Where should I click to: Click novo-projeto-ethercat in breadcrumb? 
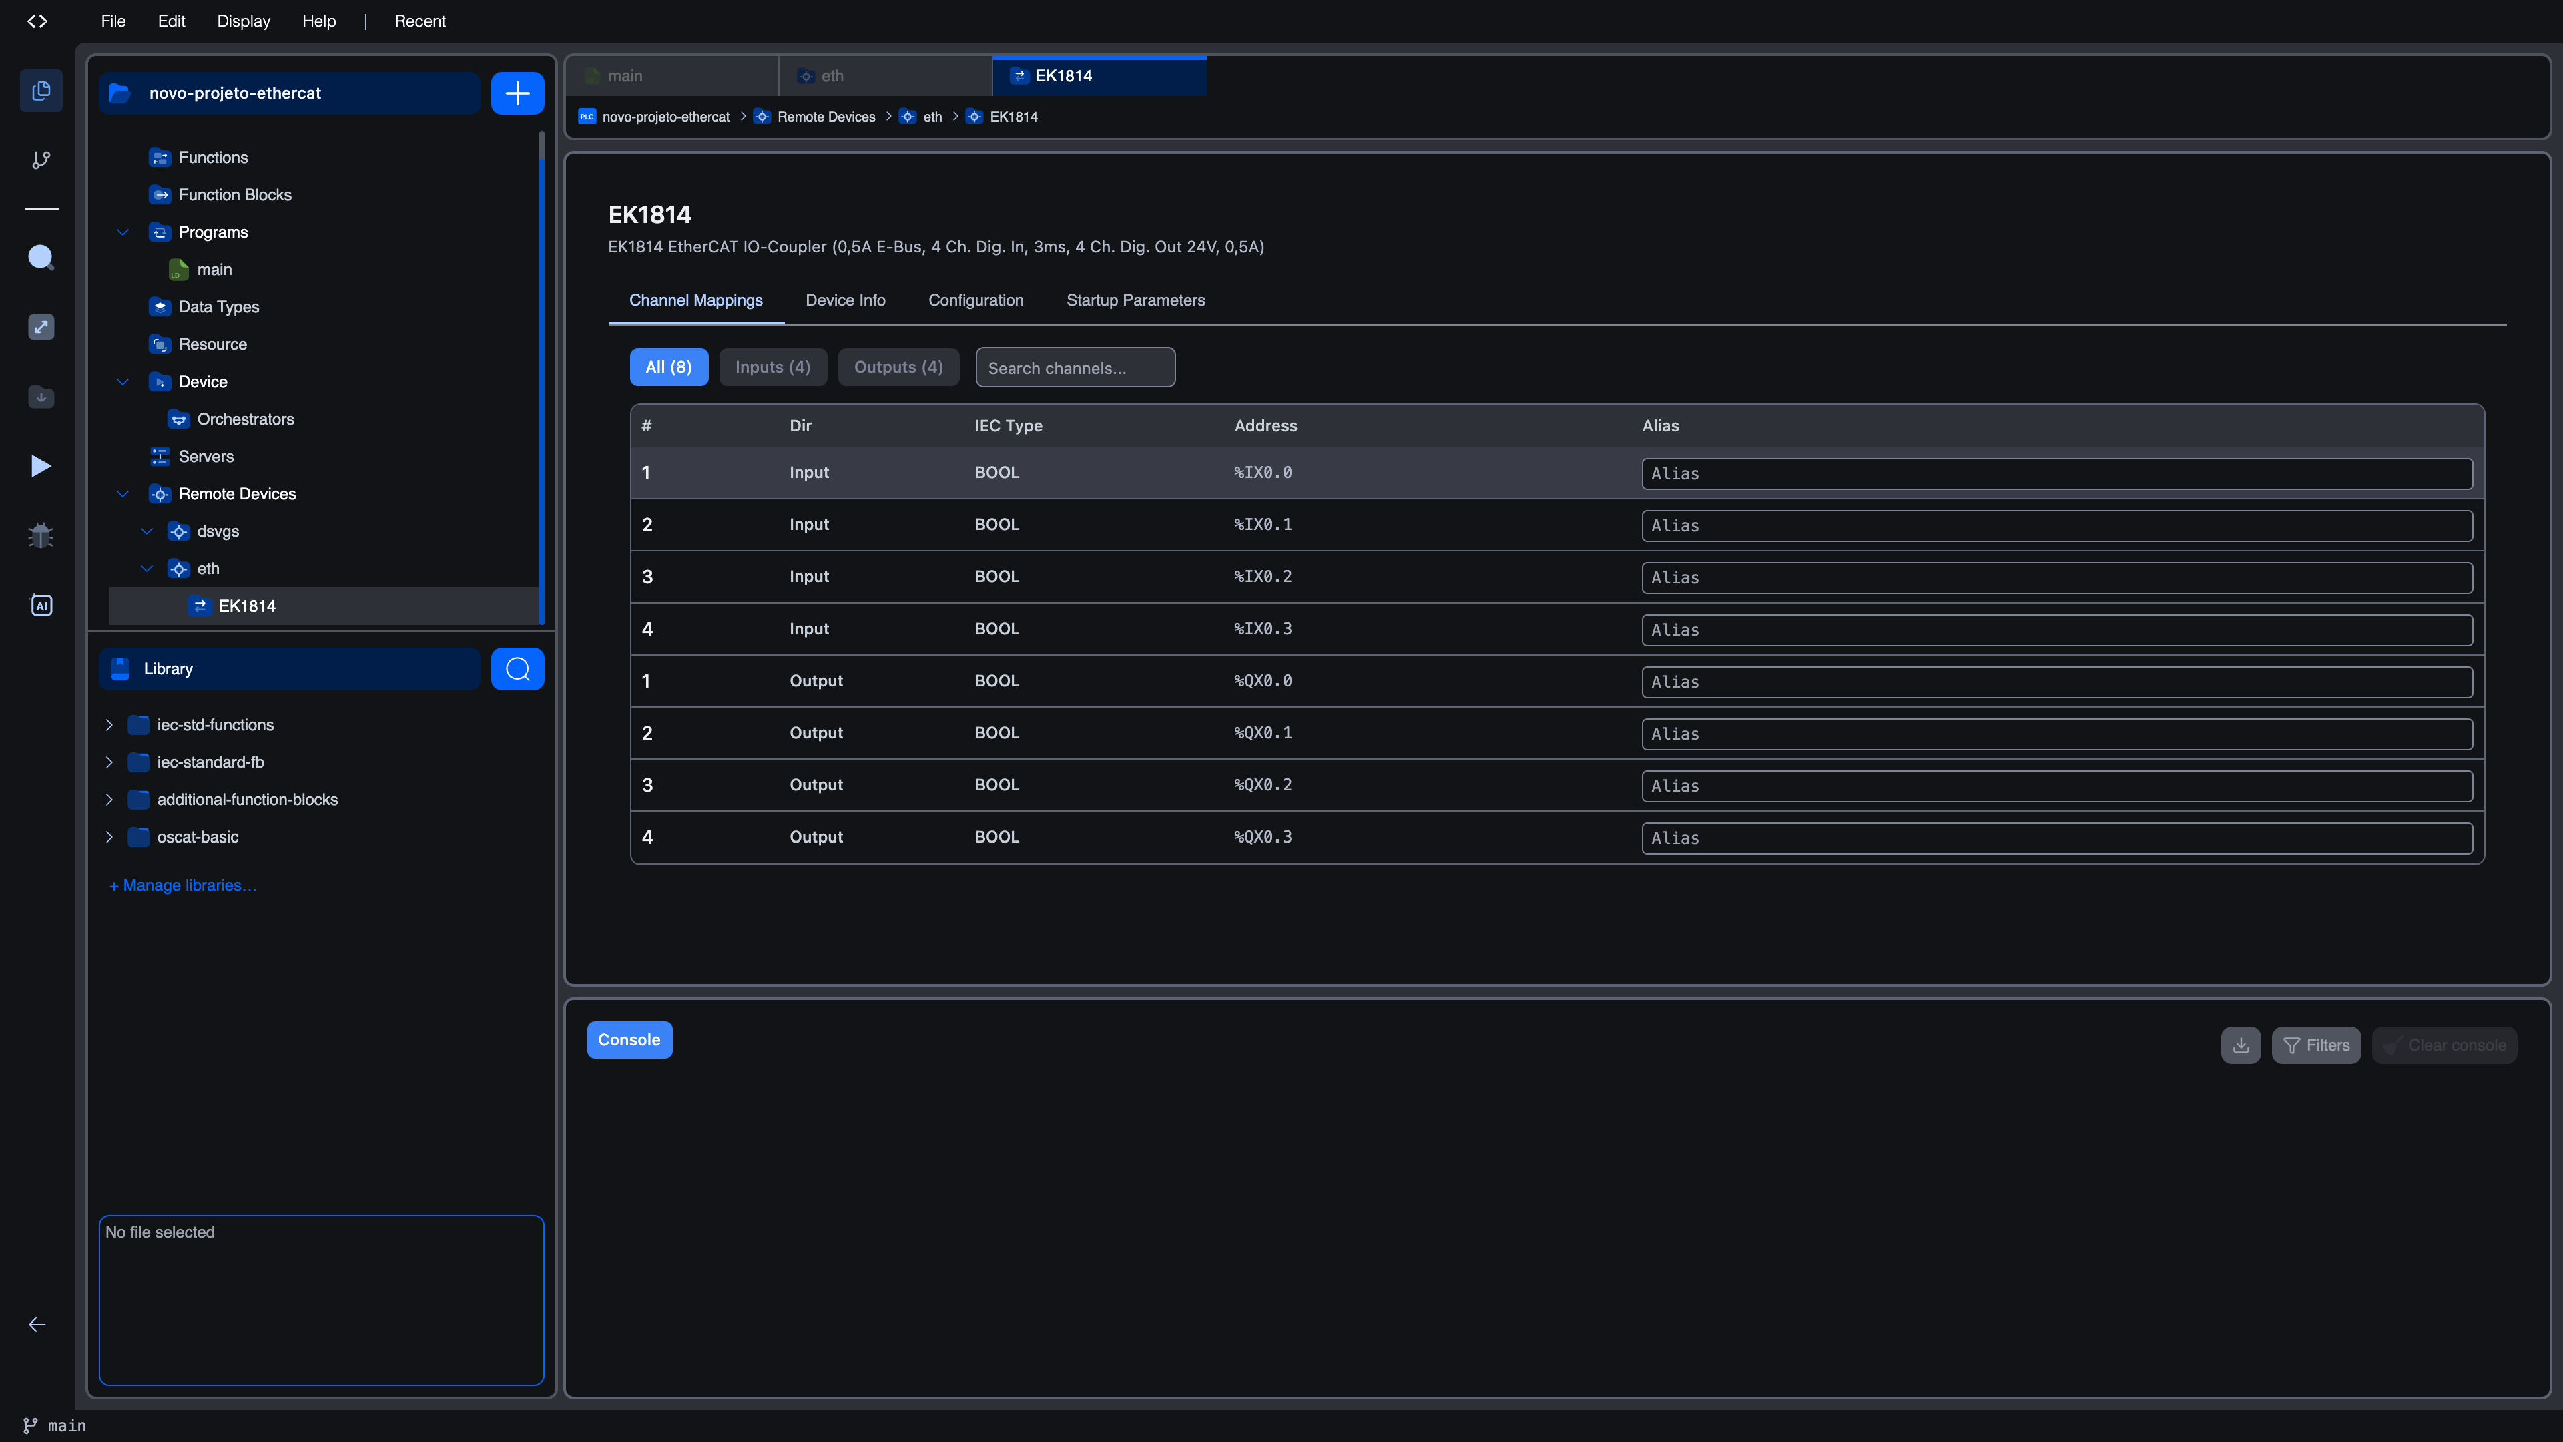click(665, 116)
